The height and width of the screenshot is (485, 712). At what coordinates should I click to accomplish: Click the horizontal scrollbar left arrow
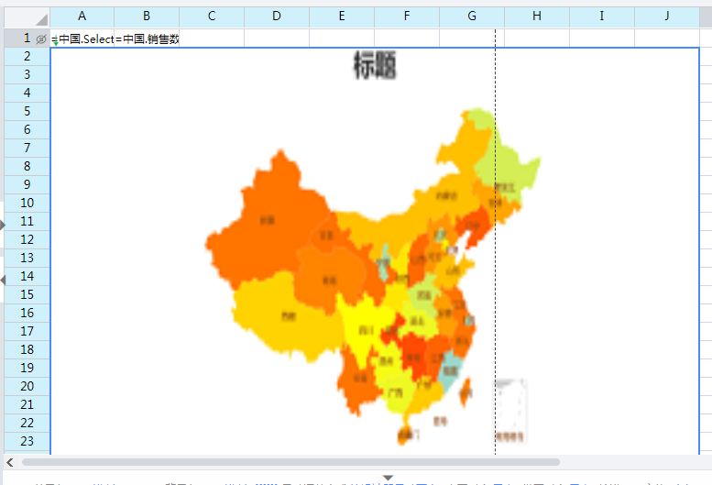click(x=11, y=462)
